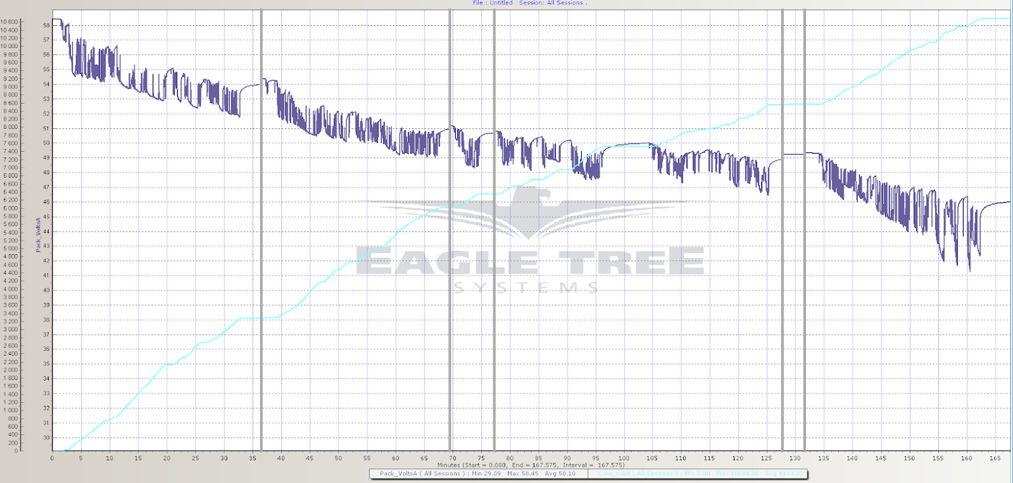This screenshot has height=483, width=1013.
Task: Click the 5 000 value on the mAH axis
Action: coord(11,248)
